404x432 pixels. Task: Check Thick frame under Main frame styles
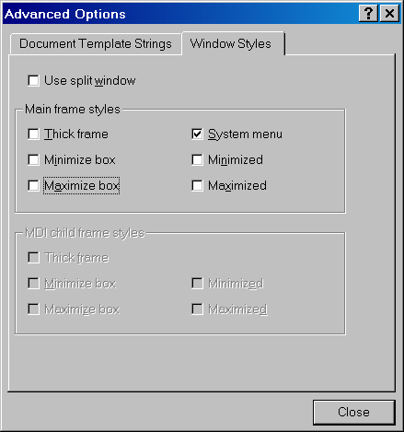(33, 134)
